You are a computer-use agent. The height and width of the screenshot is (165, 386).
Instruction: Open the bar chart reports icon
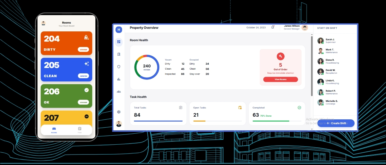pyautogui.click(x=119, y=79)
